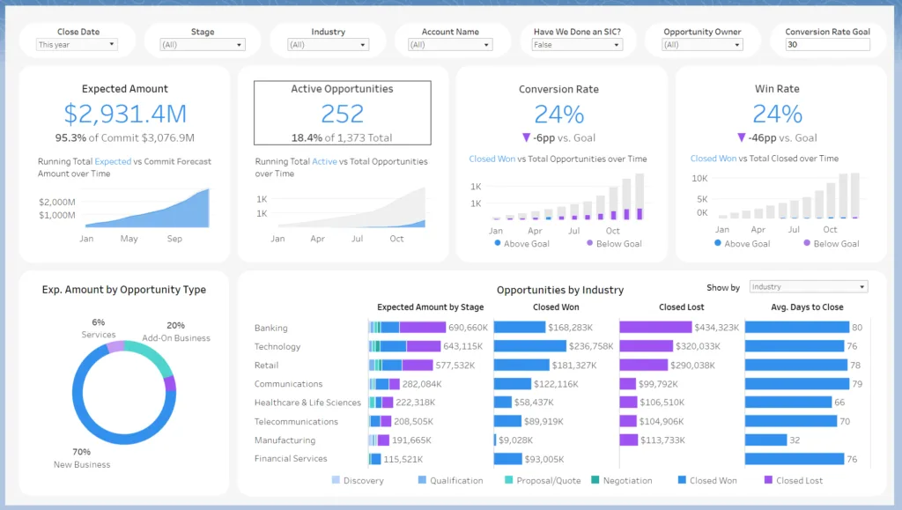Select the Active Opportunities card
This screenshot has height=510, width=902.
click(x=343, y=113)
